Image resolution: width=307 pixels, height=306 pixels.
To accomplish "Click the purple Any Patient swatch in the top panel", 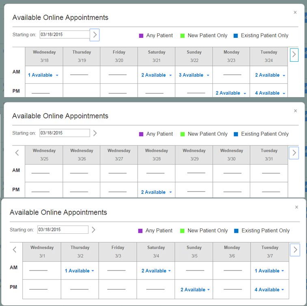I will click(141, 36).
